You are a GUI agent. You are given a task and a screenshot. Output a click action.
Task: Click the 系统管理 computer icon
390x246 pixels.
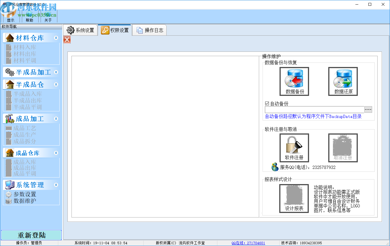[10, 185]
